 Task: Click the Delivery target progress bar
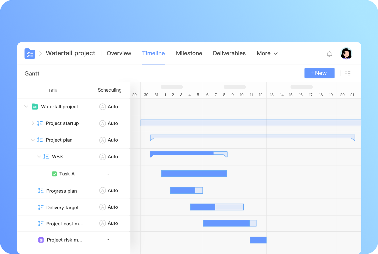(x=217, y=207)
